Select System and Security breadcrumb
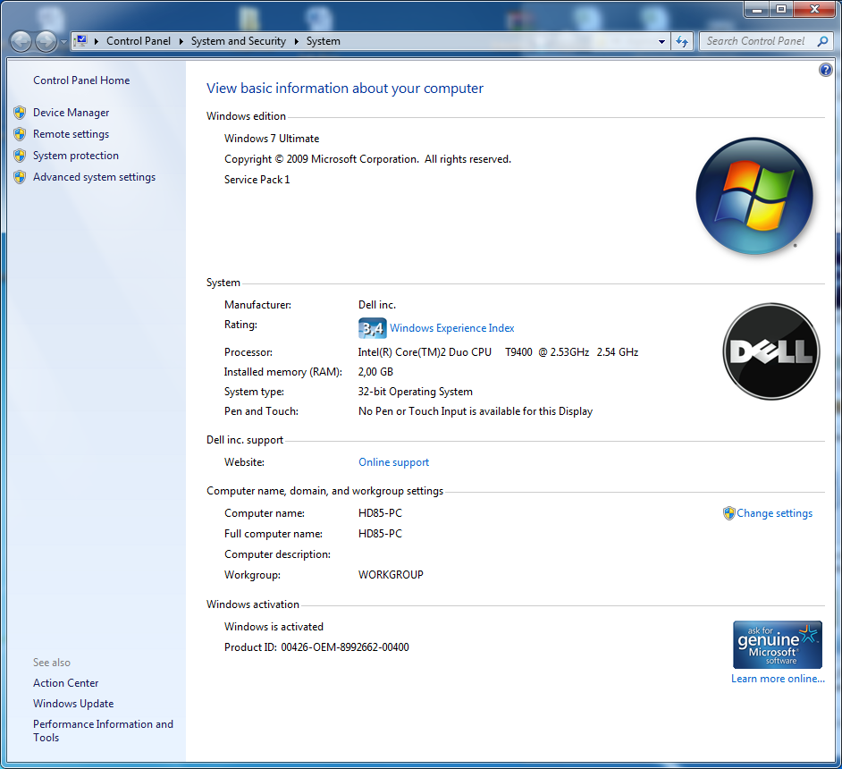842x769 pixels. point(238,41)
